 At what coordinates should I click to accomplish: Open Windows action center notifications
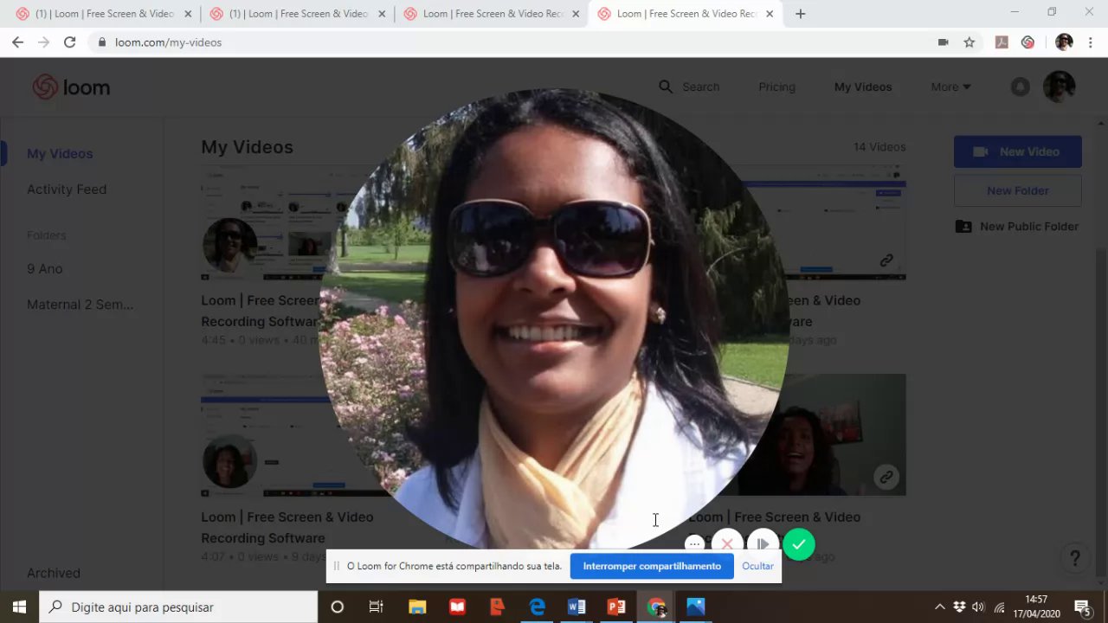1082,607
